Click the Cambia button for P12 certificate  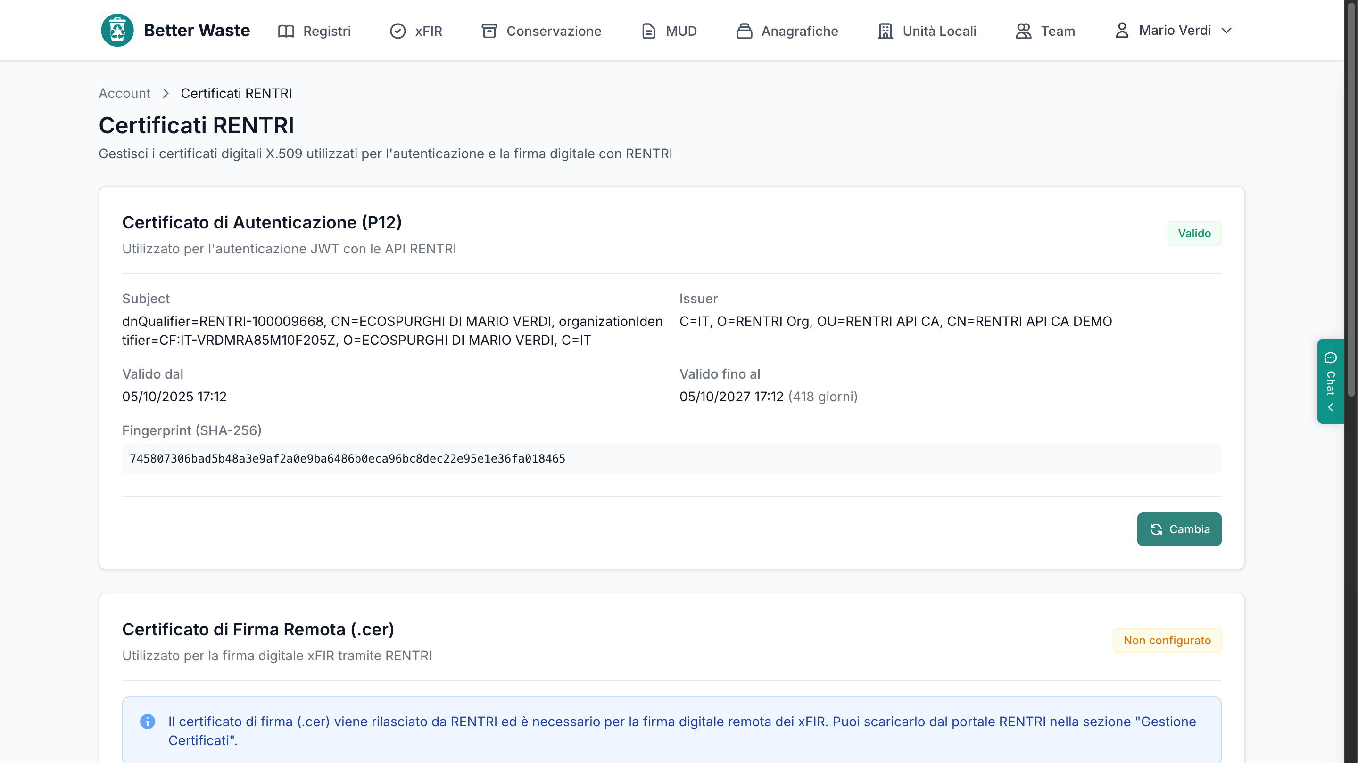(x=1179, y=529)
